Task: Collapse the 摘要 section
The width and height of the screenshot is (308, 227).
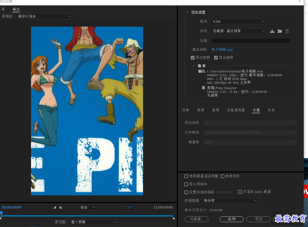Action: 193,66
